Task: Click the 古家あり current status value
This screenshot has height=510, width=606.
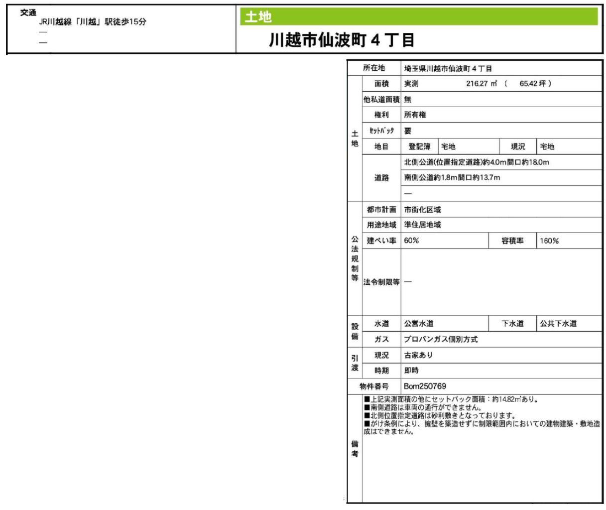Action: point(418,355)
